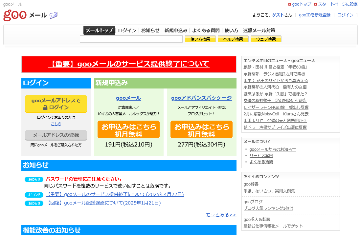Click gooIDを新規登録 link

click(x=314, y=15)
